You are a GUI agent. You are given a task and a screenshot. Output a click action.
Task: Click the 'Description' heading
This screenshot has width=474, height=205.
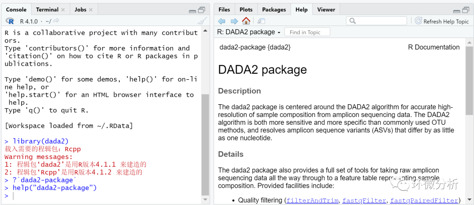point(240,91)
